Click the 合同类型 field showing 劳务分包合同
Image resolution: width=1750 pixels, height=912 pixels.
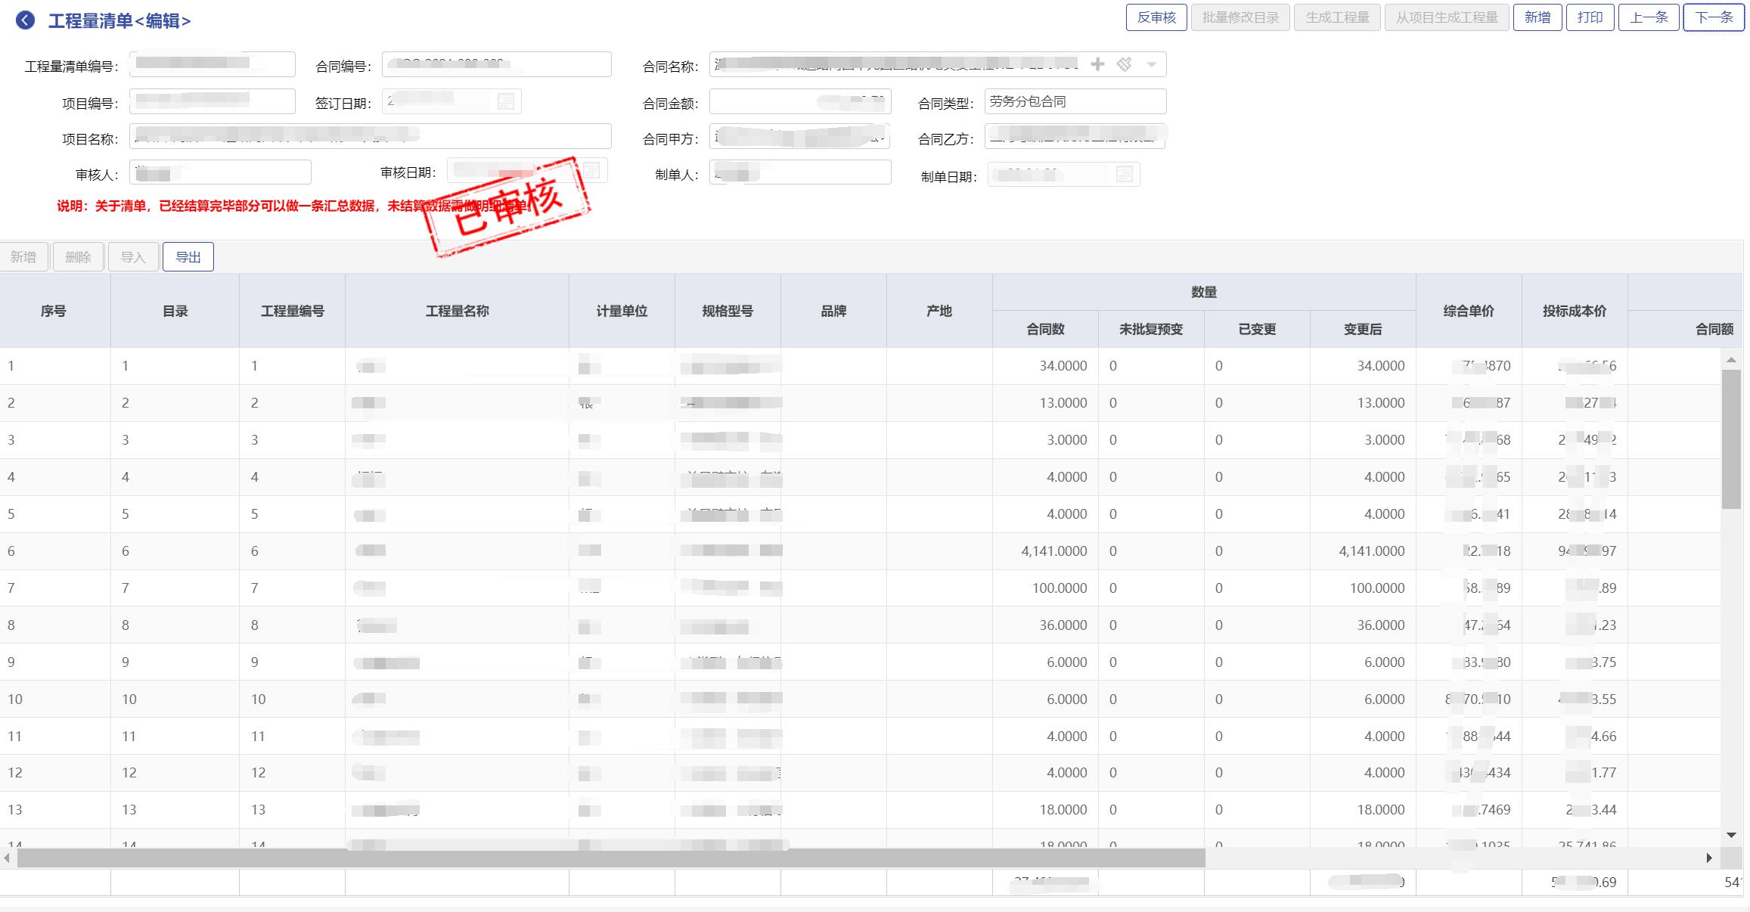[x=1075, y=101]
